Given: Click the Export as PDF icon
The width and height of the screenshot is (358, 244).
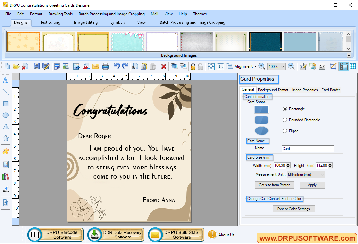Looking at the screenshot, I should coord(86,66).
